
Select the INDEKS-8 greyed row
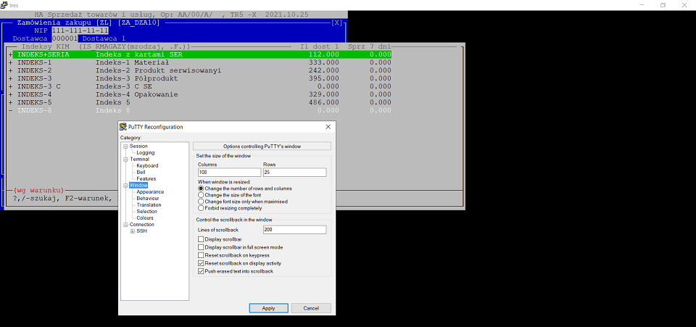coord(200,110)
